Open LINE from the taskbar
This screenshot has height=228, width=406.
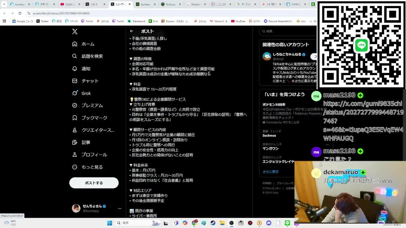(x=287, y=223)
